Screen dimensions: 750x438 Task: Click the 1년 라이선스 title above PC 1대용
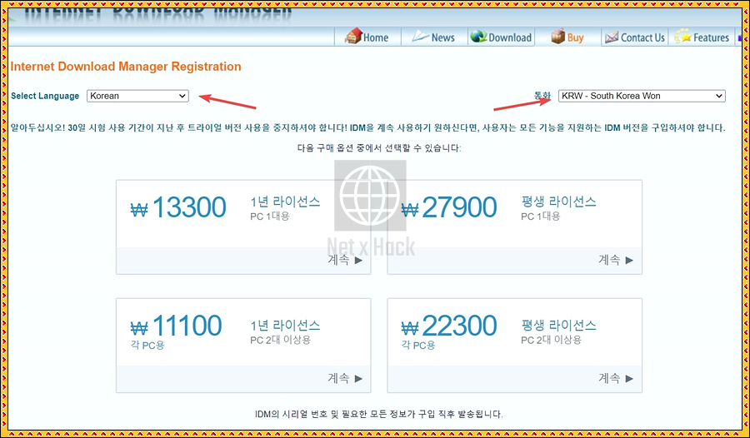coord(285,202)
